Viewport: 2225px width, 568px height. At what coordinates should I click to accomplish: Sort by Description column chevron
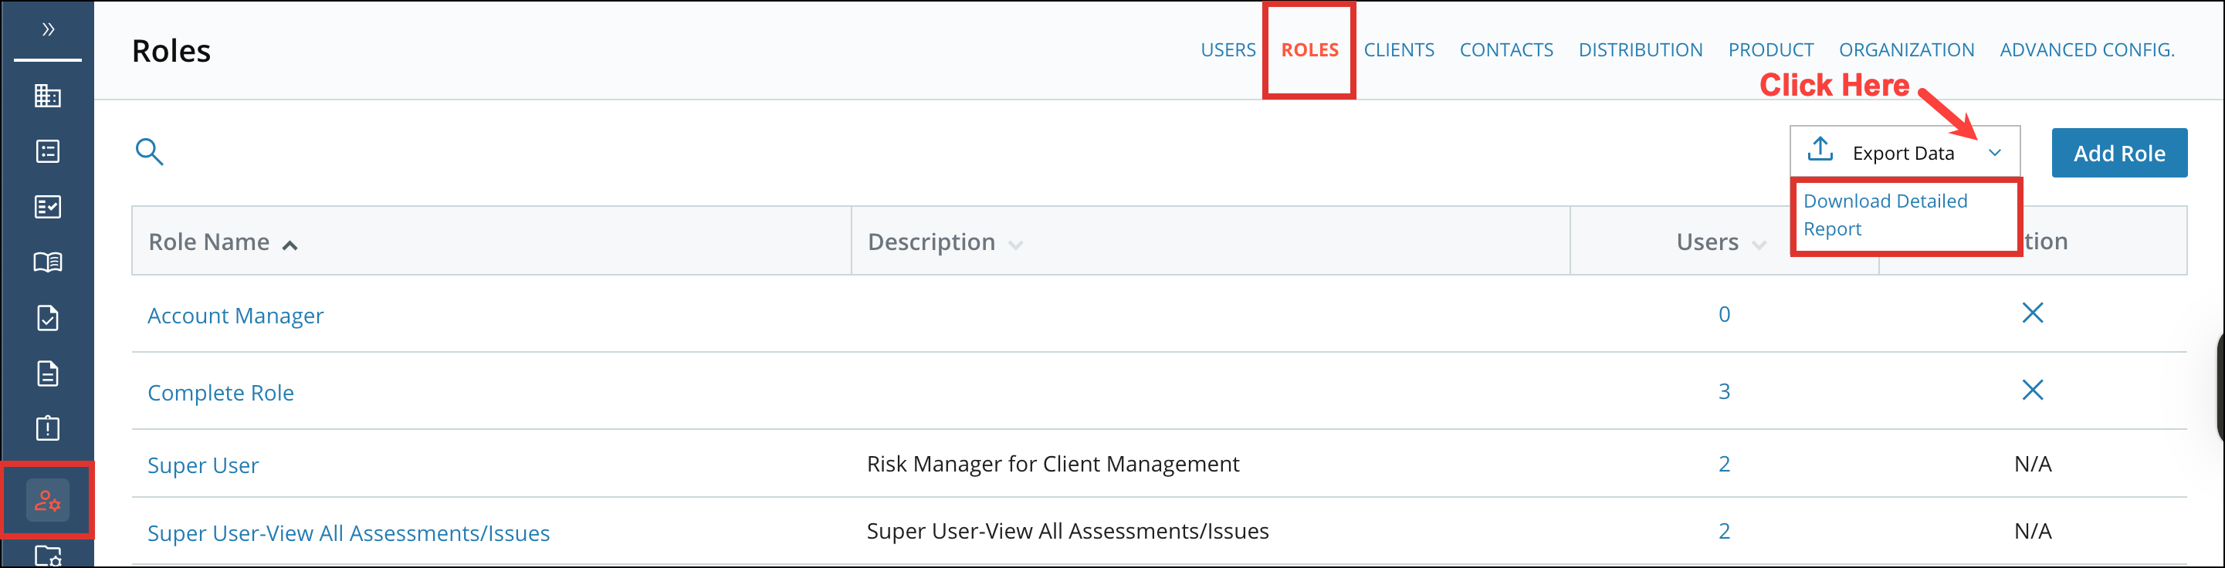1016,245
